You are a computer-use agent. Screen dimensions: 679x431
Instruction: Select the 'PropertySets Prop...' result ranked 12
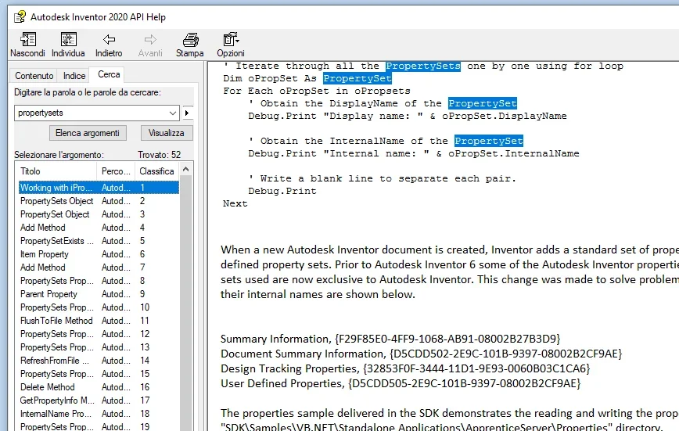pos(99,334)
